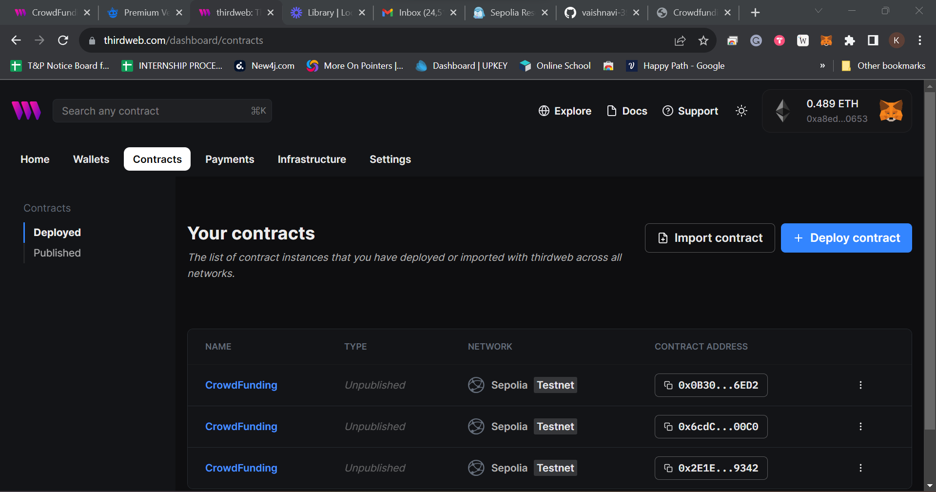
Task: Open the 0x2E1E...9342 CrowdFunding contract link
Action: point(241,468)
